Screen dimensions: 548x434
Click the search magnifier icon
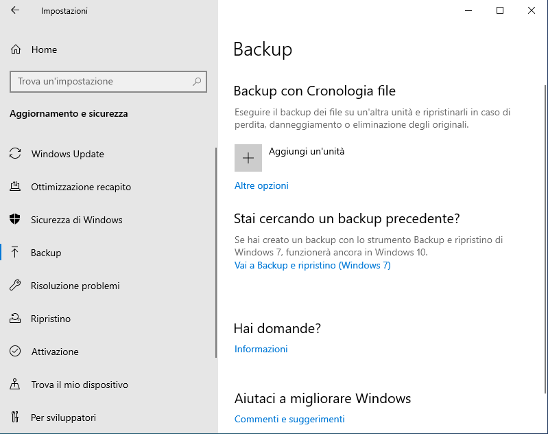197,81
